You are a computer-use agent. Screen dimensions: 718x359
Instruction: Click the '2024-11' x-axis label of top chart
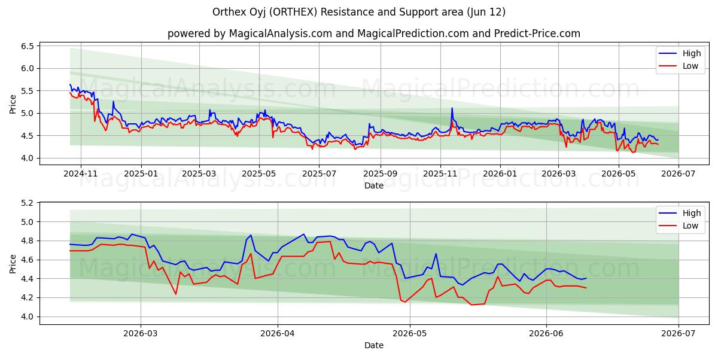[80, 175]
